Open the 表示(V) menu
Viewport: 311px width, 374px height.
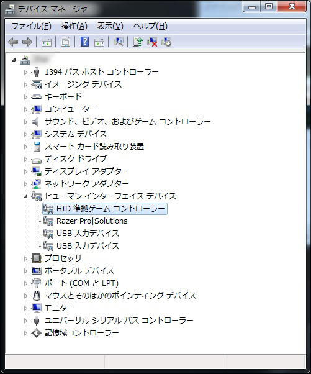coord(110,25)
